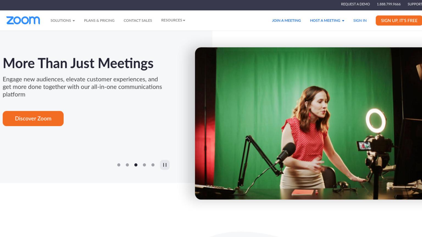422x237 pixels.
Task: Select the fourth carousel dot
Action: pos(144,165)
